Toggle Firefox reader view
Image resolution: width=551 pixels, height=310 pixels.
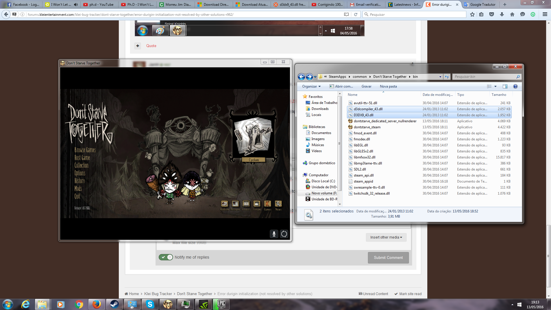coord(346,14)
